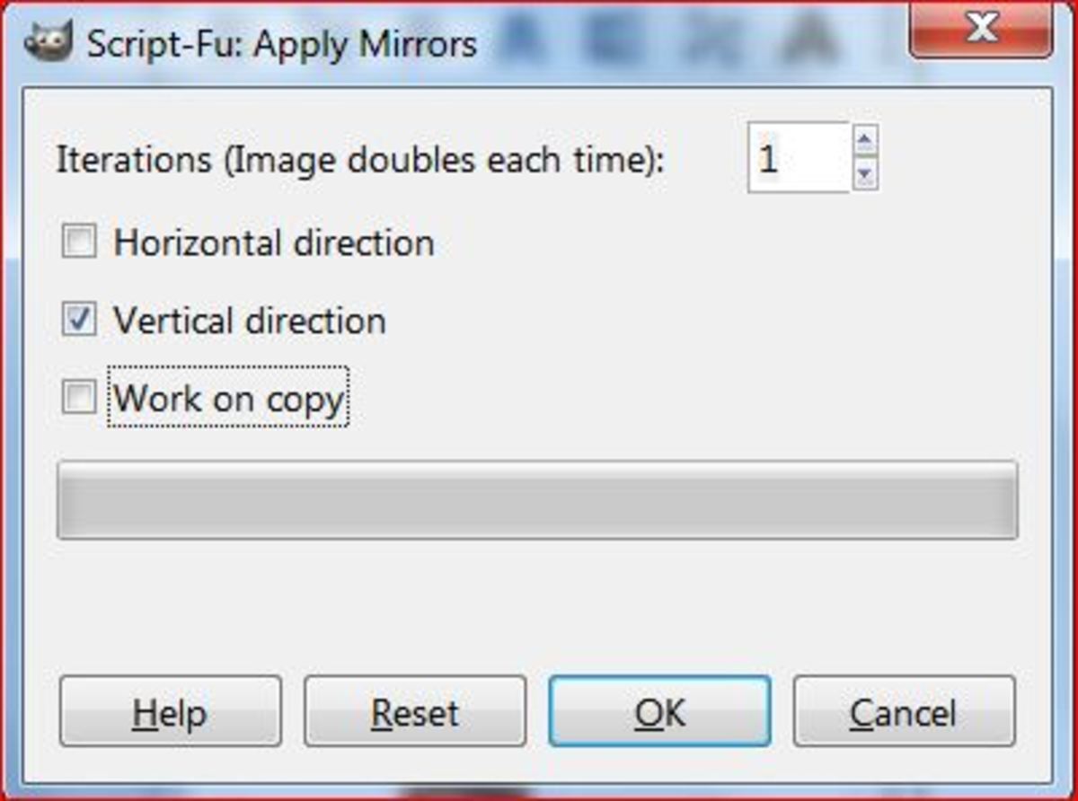Viewport: 1078px width, 801px height.
Task: Click the GIMP Wilber icon in the title bar
Action: click(x=49, y=39)
